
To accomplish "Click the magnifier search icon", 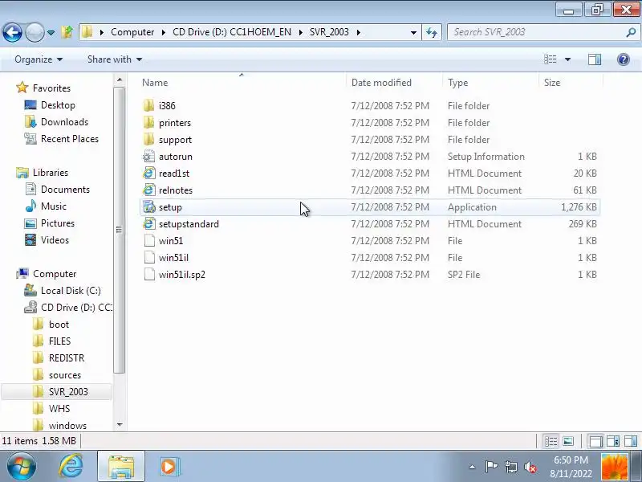I will (632, 32).
